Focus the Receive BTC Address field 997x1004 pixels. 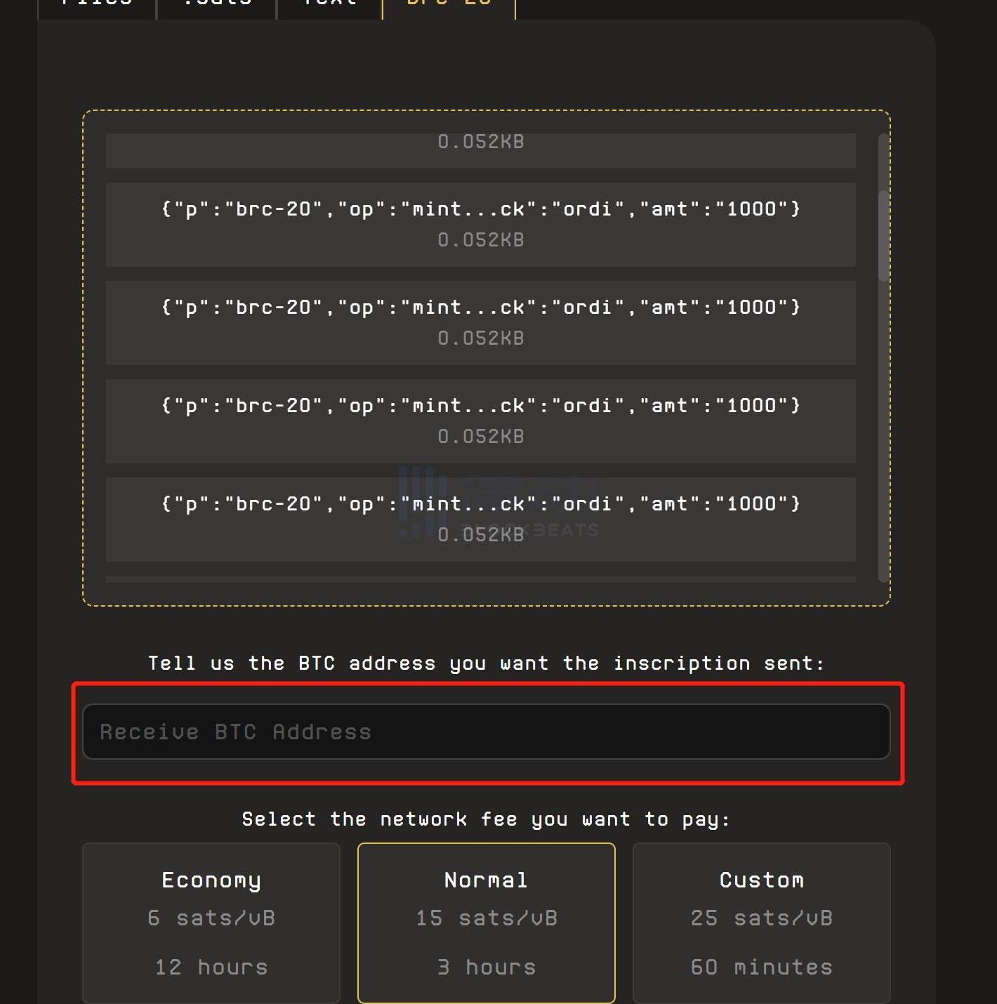click(486, 732)
